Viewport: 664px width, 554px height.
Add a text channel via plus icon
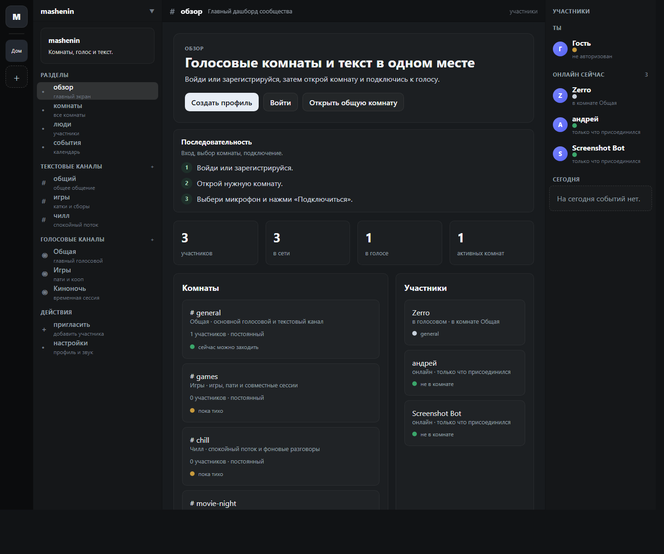pyautogui.click(x=152, y=167)
